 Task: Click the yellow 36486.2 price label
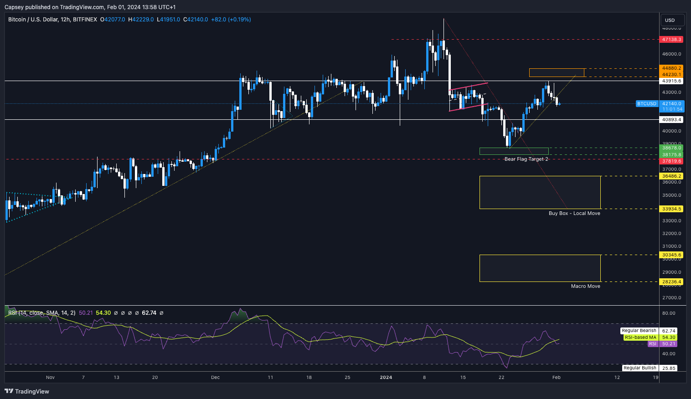(x=671, y=176)
